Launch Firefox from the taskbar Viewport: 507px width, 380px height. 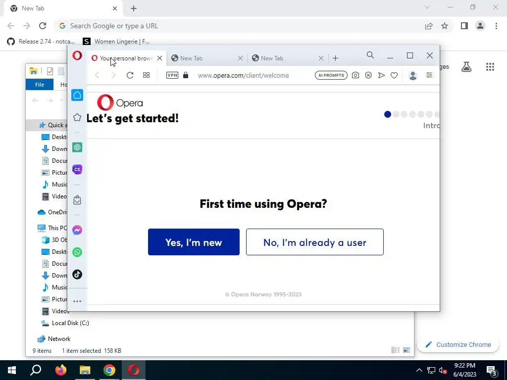coord(60,370)
